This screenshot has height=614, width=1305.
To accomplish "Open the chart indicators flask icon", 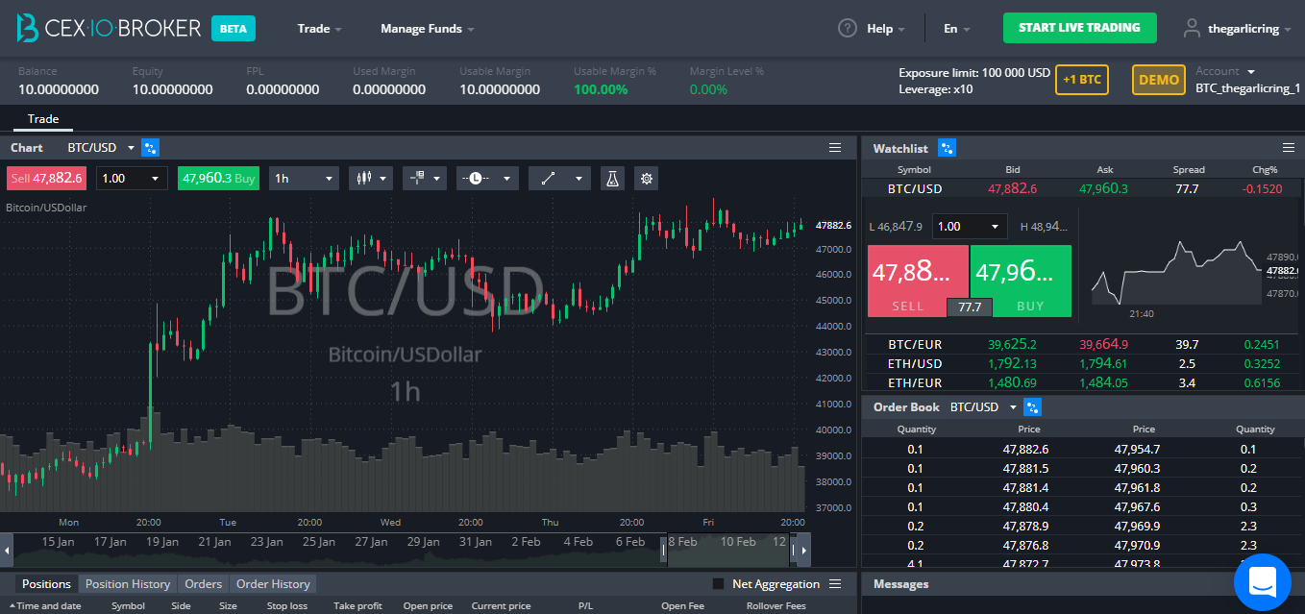I will click(611, 179).
